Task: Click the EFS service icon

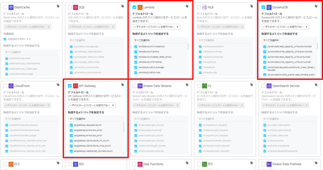Action: tap(205, 164)
